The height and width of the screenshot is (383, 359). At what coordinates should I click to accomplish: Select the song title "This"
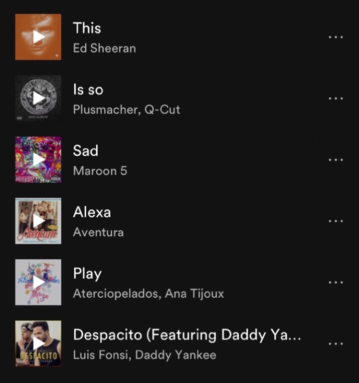[x=87, y=28]
